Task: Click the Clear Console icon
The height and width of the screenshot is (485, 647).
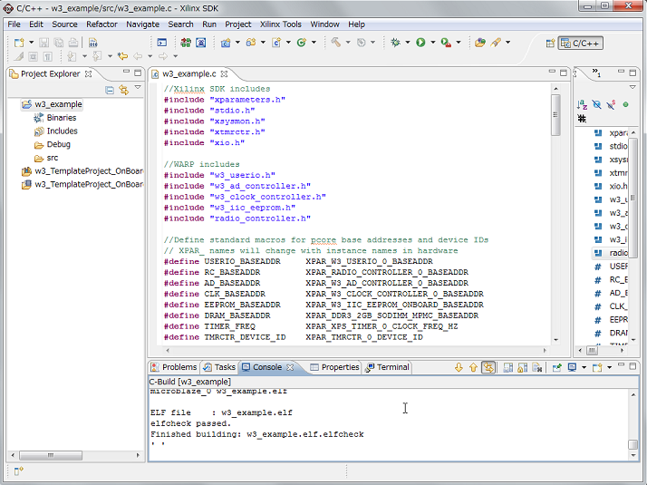Action: tap(508, 367)
